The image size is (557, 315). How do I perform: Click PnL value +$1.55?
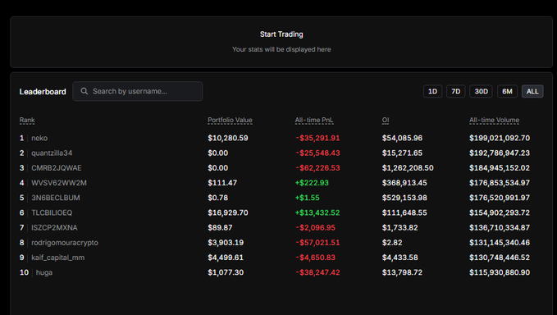click(308, 198)
